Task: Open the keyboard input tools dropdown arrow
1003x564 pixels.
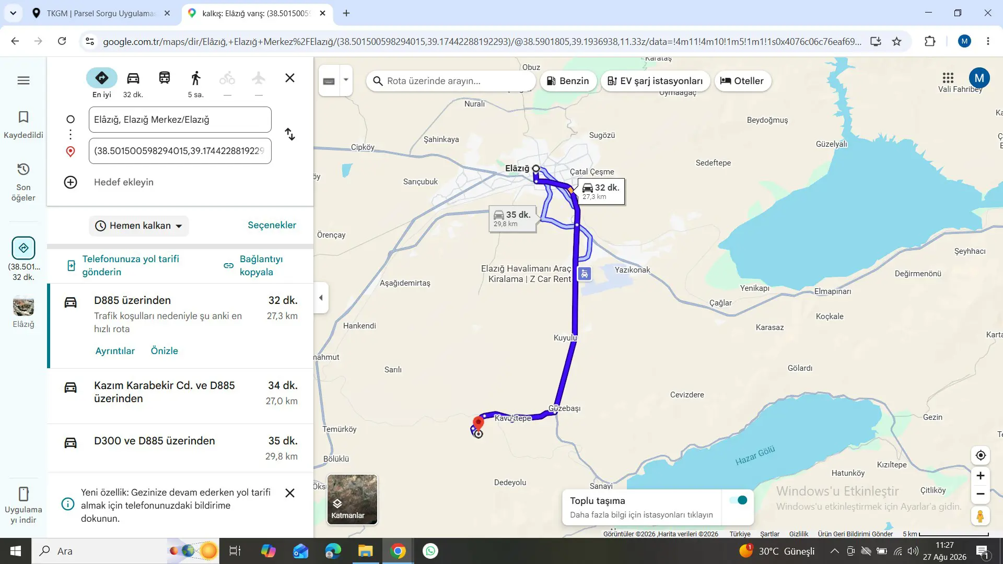Action: pos(346,80)
